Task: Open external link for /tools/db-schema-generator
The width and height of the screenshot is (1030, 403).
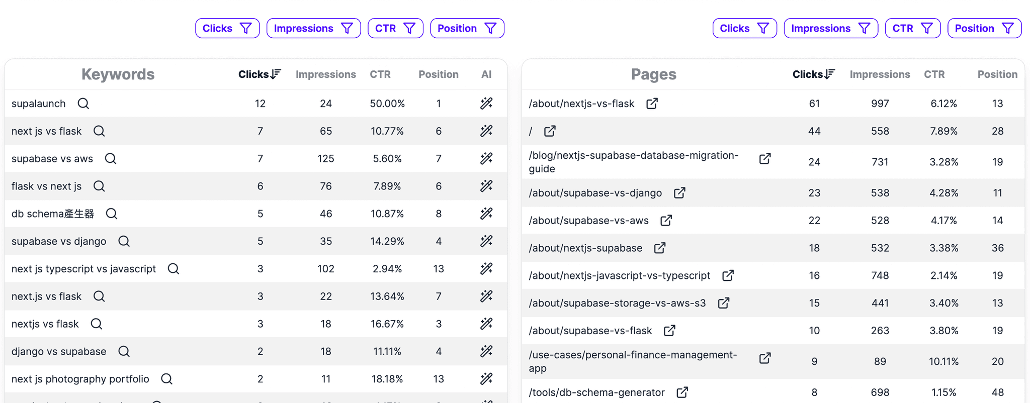Action: pyautogui.click(x=682, y=392)
